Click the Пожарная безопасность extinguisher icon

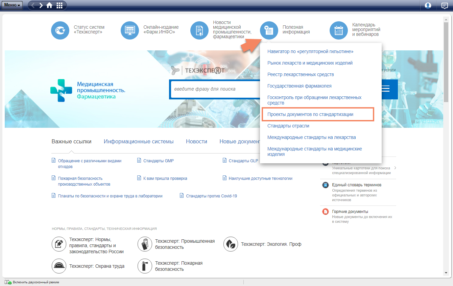(x=145, y=266)
